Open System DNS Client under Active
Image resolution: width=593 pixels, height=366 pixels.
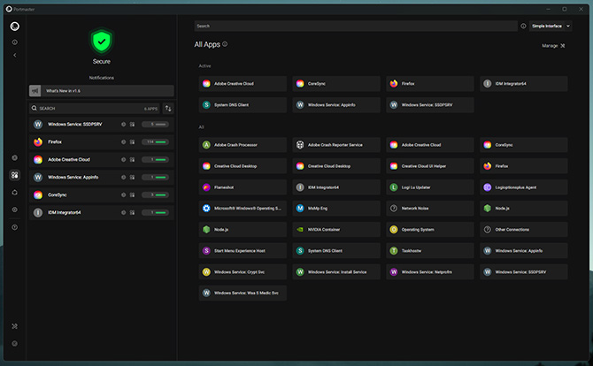pyautogui.click(x=243, y=105)
